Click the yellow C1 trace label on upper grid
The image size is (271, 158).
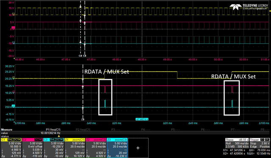(x=13, y=14)
